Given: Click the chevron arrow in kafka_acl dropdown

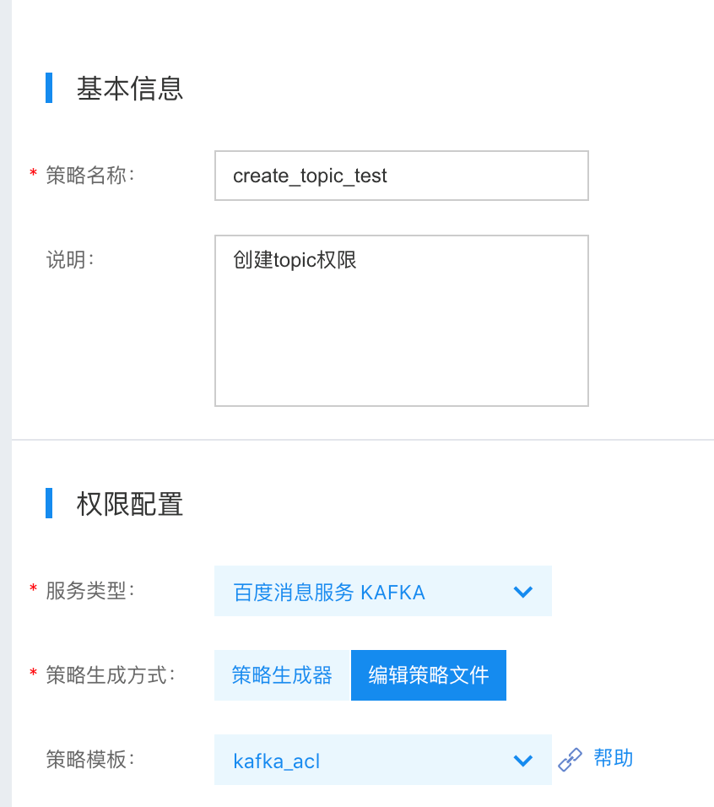Looking at the screenshot, I should click(523, 761).
